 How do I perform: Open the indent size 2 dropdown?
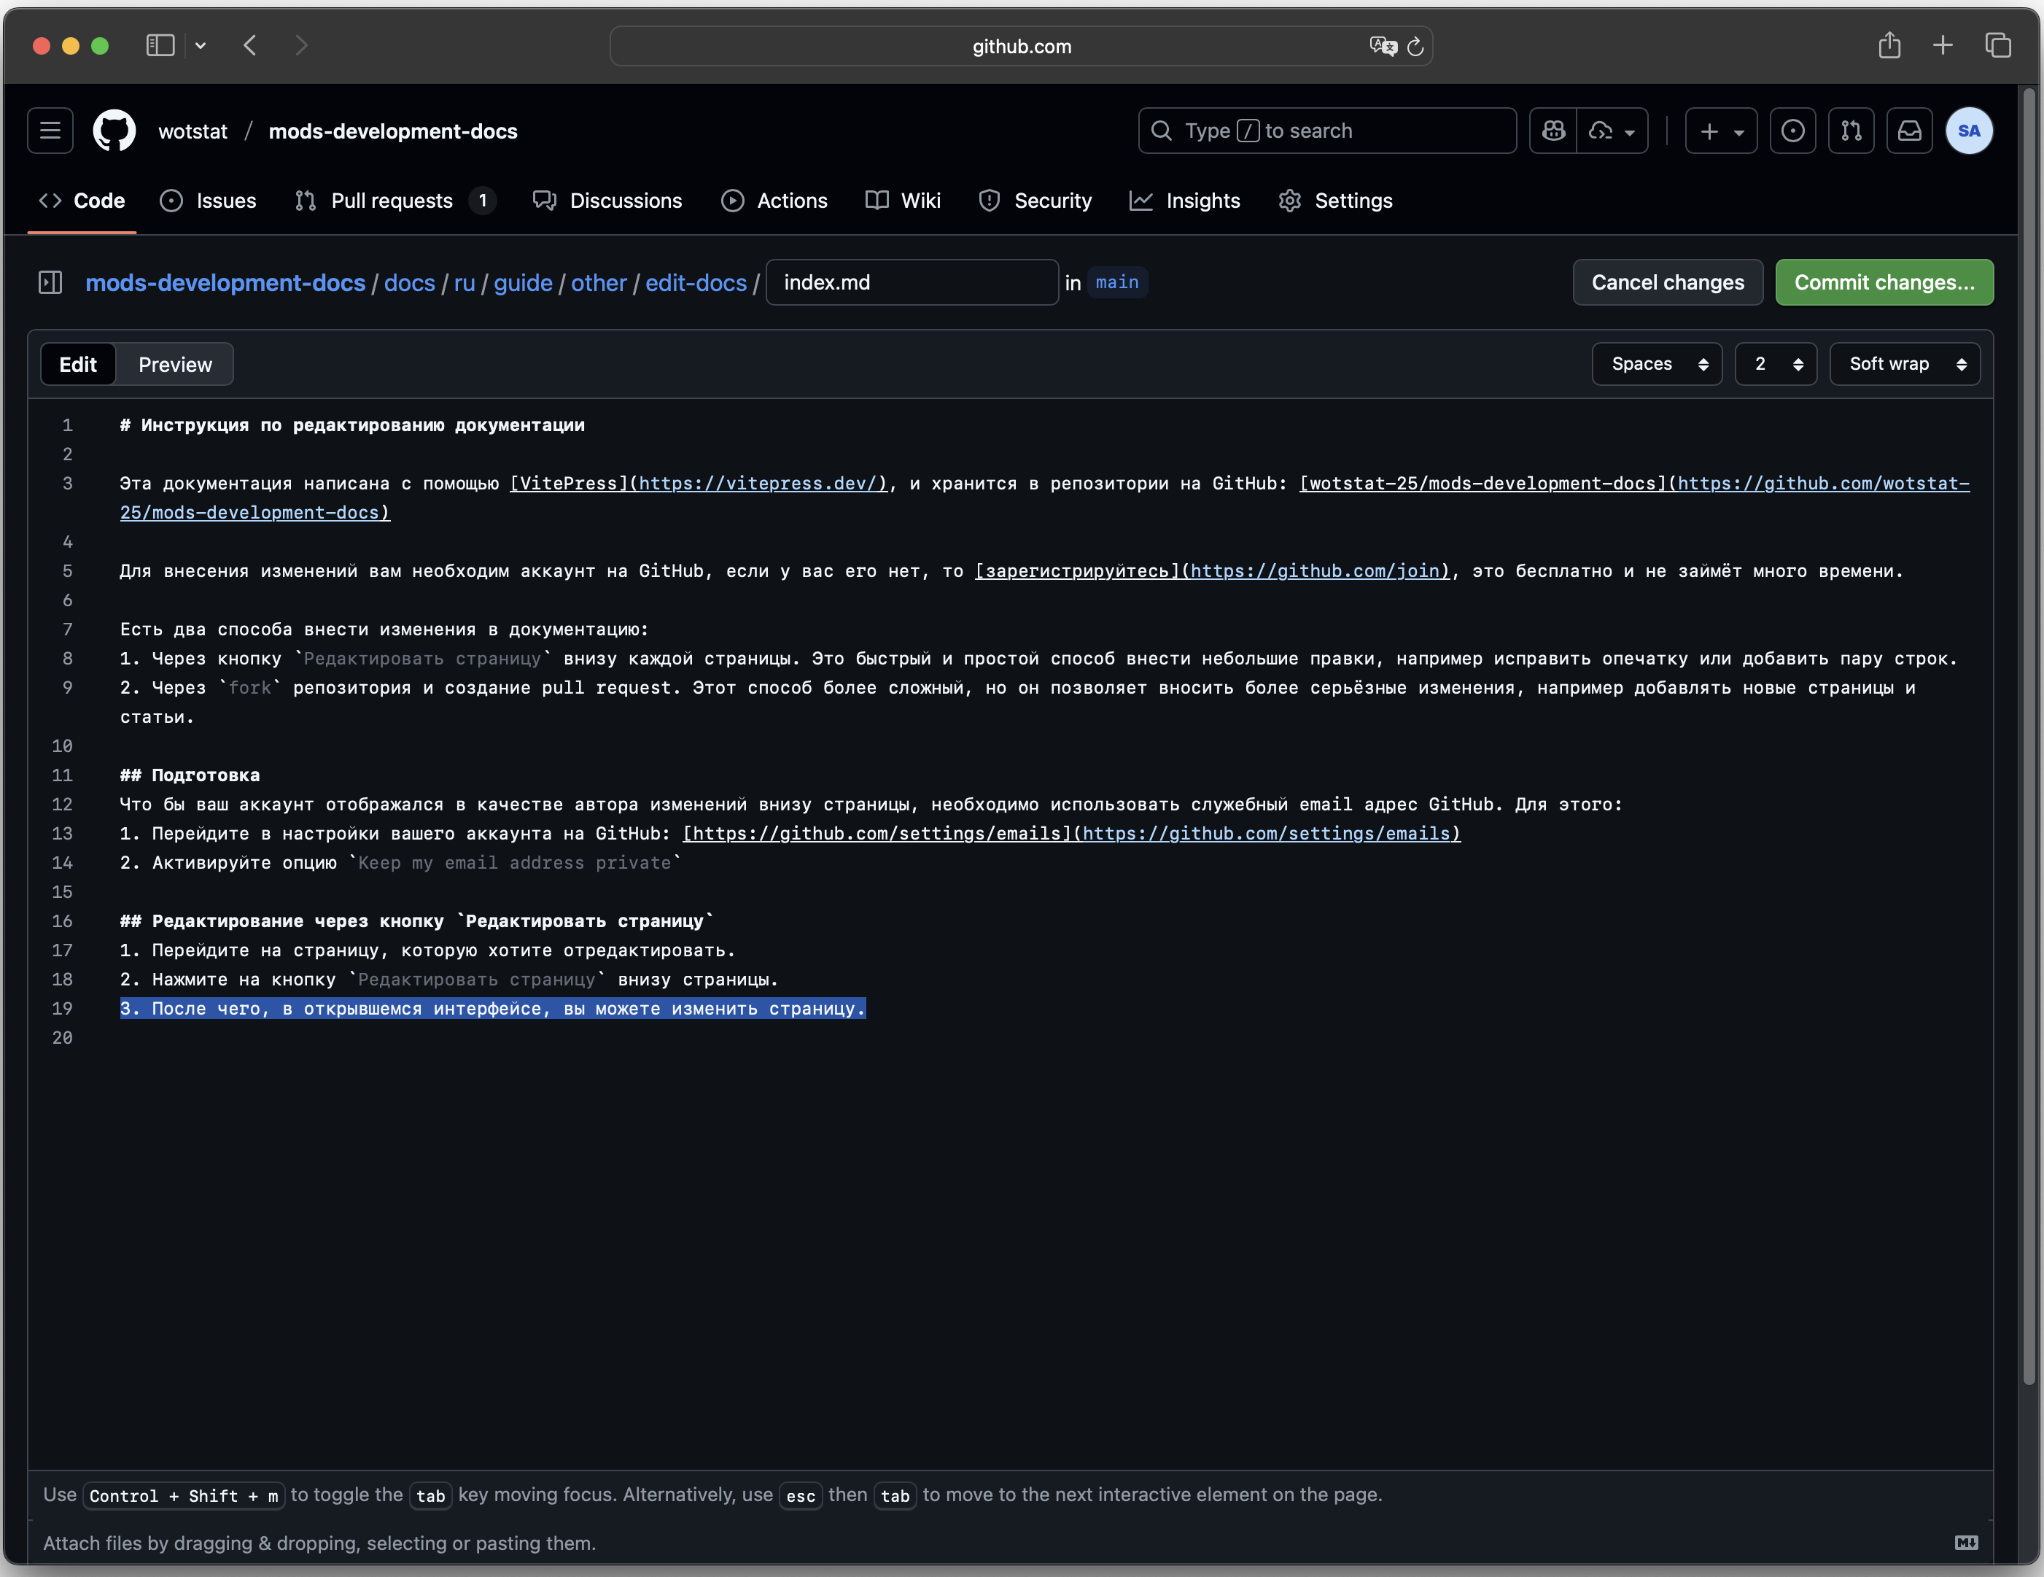pyautogui.click(x=1776, y=364)
